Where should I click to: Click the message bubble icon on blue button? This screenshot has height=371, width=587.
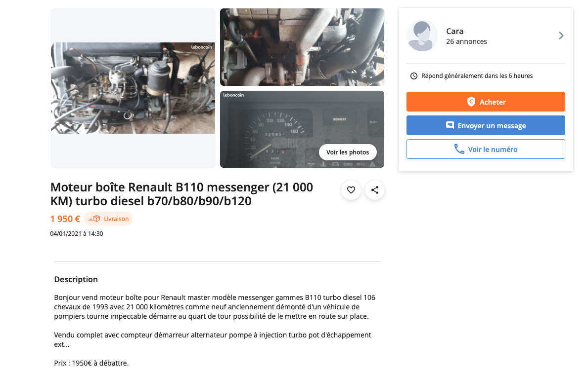450,125
